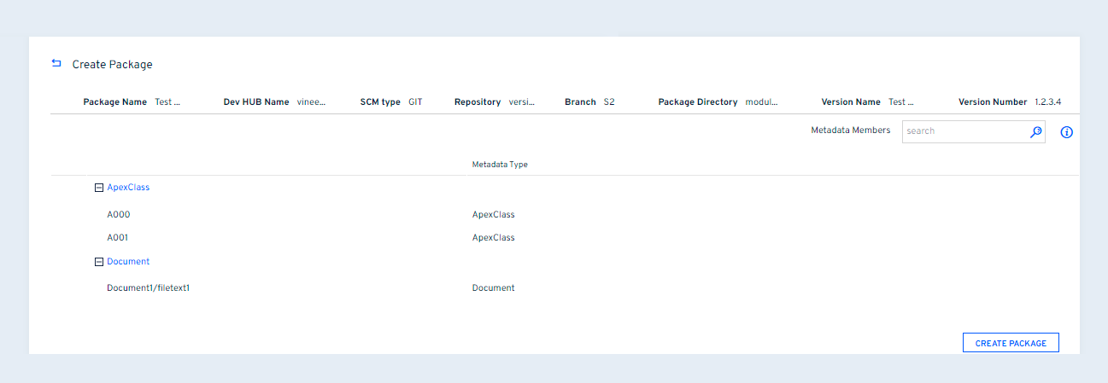The image size is (1108, 383).
Task: Select the A001 member row
Action: (118, 238)
